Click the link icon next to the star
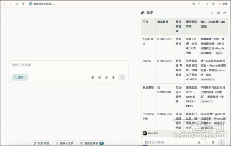 click(199, 4)
